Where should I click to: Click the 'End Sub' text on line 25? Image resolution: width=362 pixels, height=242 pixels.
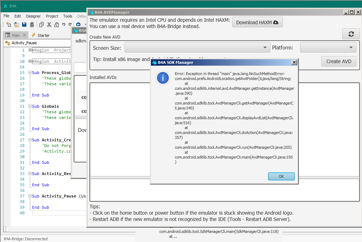click(41, 129)
